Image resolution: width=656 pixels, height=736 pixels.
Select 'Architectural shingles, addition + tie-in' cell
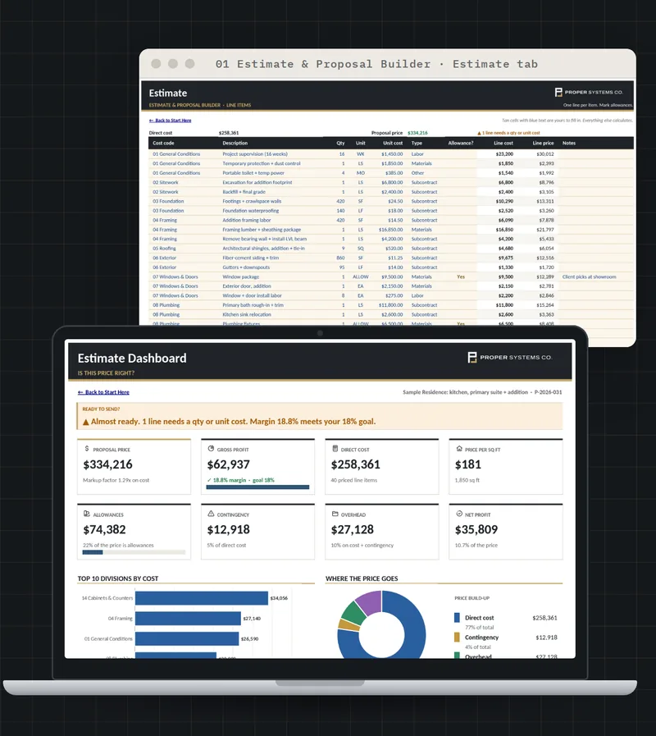[x=264, y=249]
